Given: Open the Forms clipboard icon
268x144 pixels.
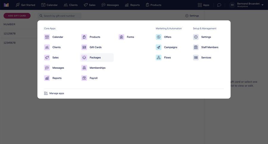Looking at the screenshot, I should coord(121,37).
